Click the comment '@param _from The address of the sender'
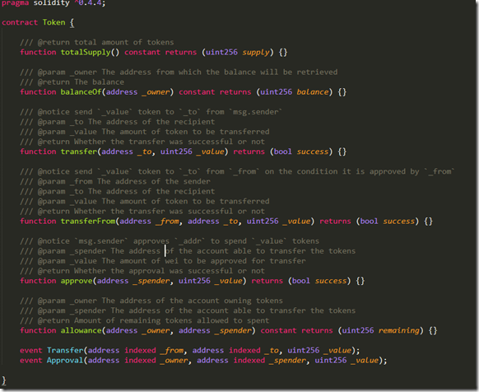479x392 pixels. point(123,181)
